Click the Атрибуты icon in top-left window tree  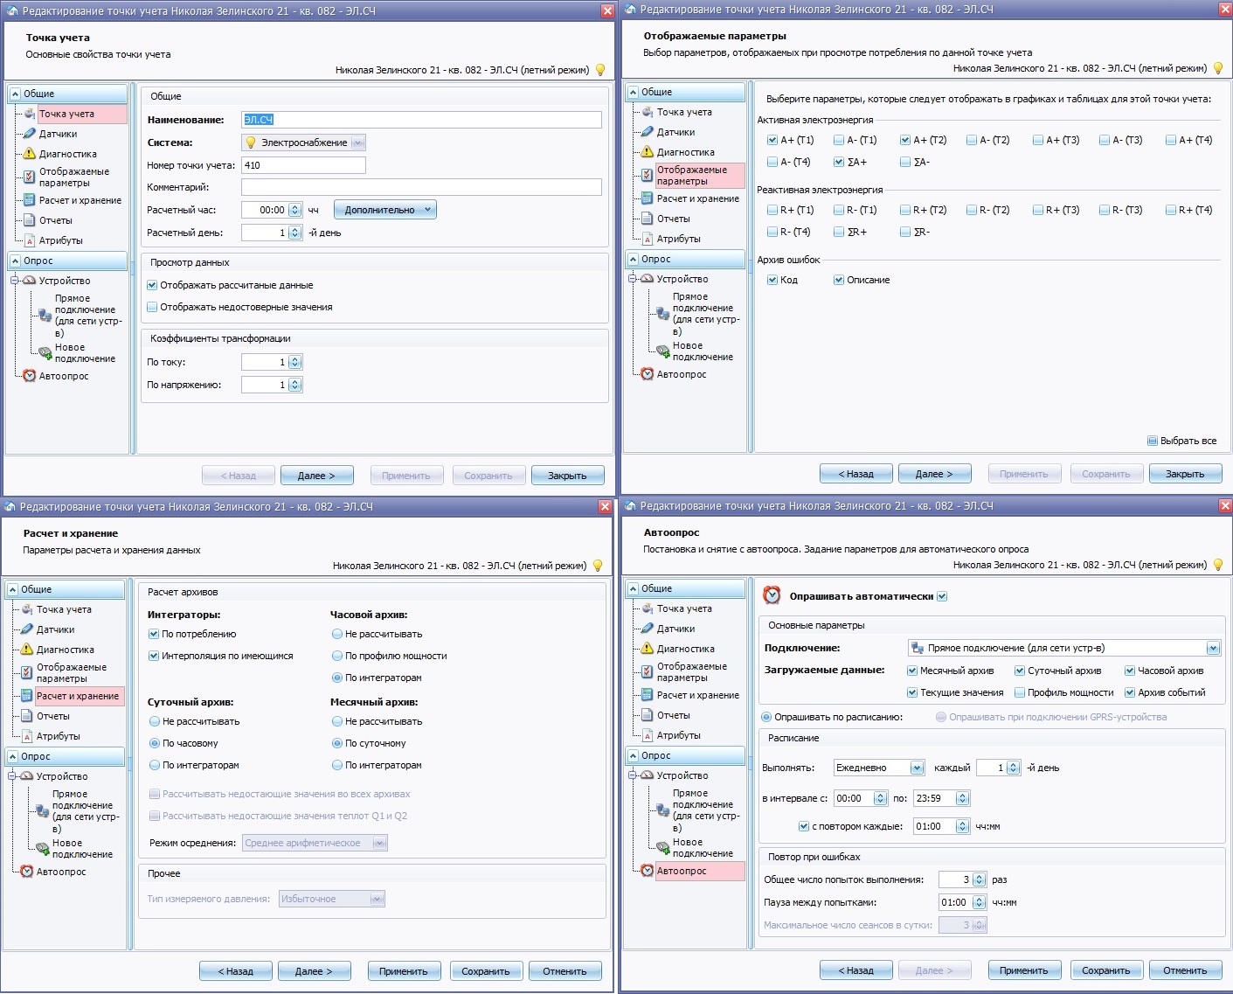click(x=29, y=240)
